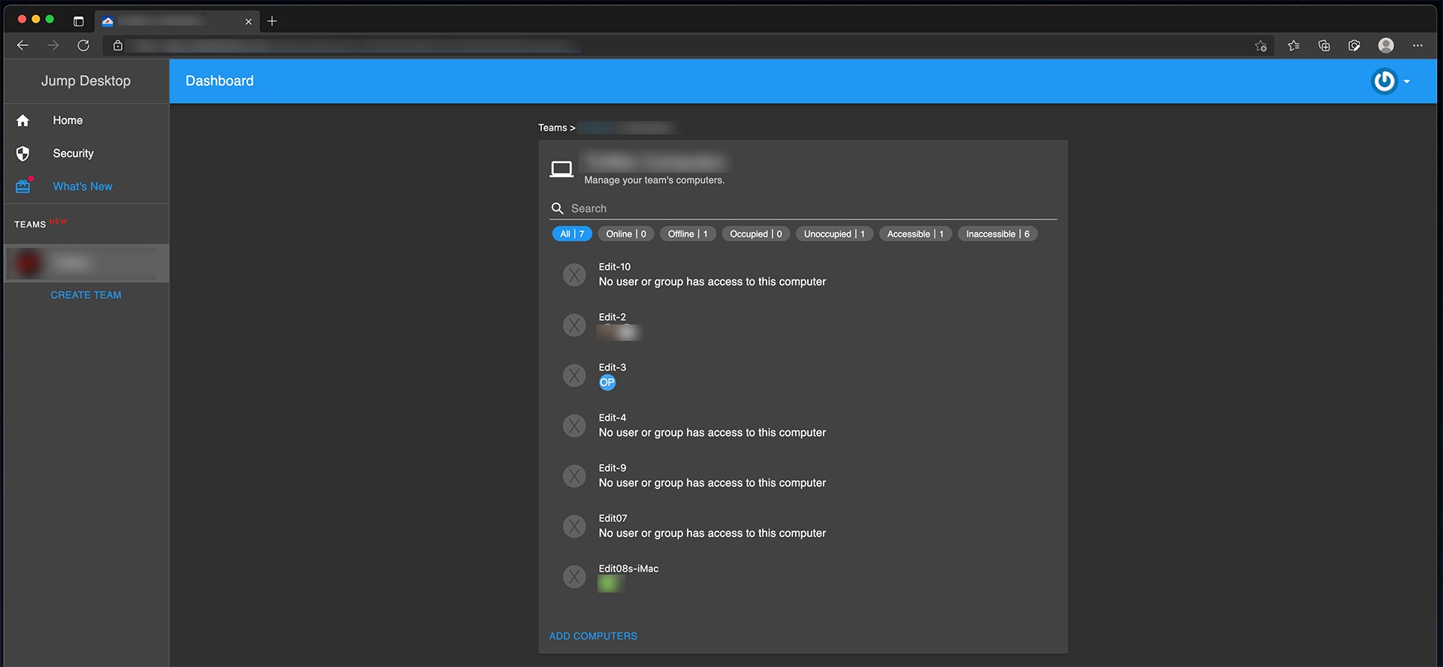Select the Inaccessible | 6 filter chip
Viewport: 1443px width, 667px height.
(997, 234)
